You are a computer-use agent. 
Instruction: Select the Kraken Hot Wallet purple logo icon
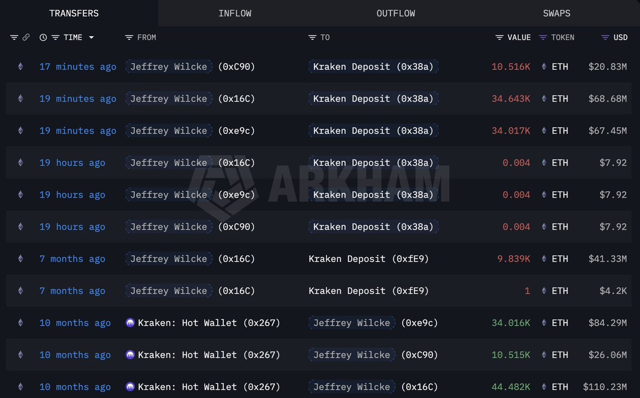tap(130, 322)
